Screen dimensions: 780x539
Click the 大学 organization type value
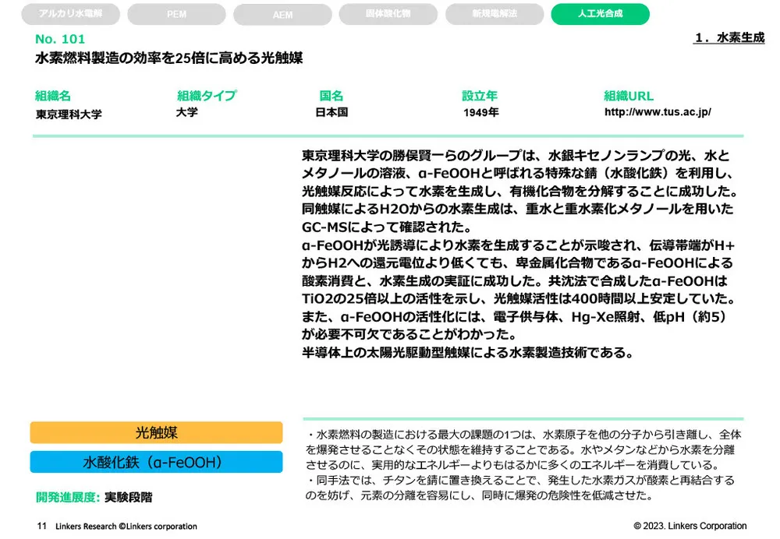click(x=187, y=112)
